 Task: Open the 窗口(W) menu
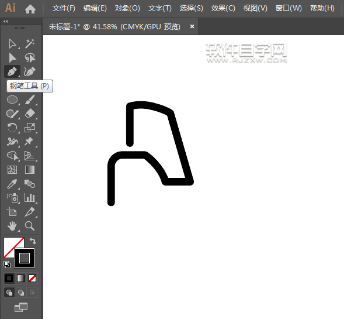pos(289,8)
